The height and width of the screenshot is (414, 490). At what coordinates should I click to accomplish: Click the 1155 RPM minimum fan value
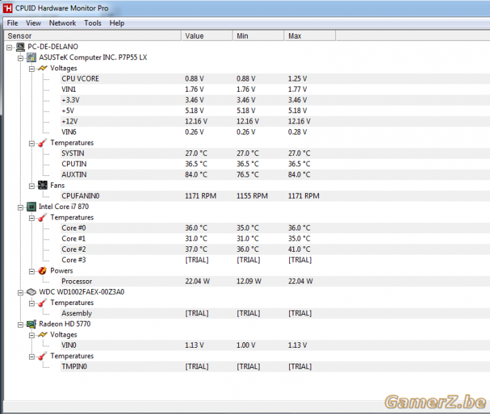tap(252, 196)
